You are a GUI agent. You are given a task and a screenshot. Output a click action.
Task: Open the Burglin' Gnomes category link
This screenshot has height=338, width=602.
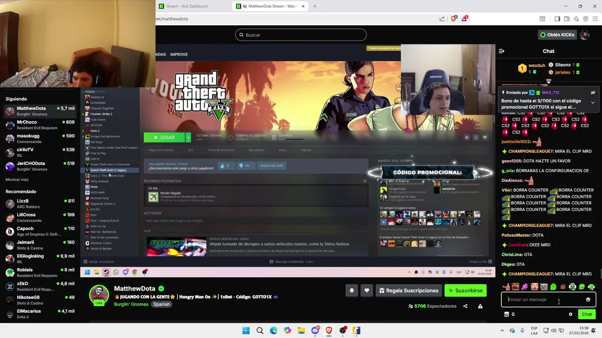pos(131,304)
